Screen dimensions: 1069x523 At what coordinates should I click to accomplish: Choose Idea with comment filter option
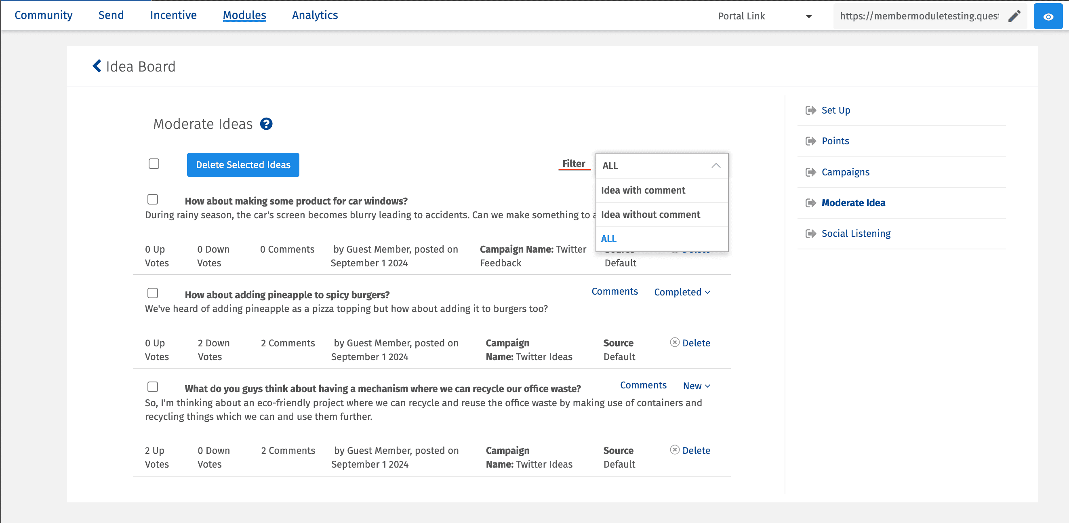(x=643, y=190)
